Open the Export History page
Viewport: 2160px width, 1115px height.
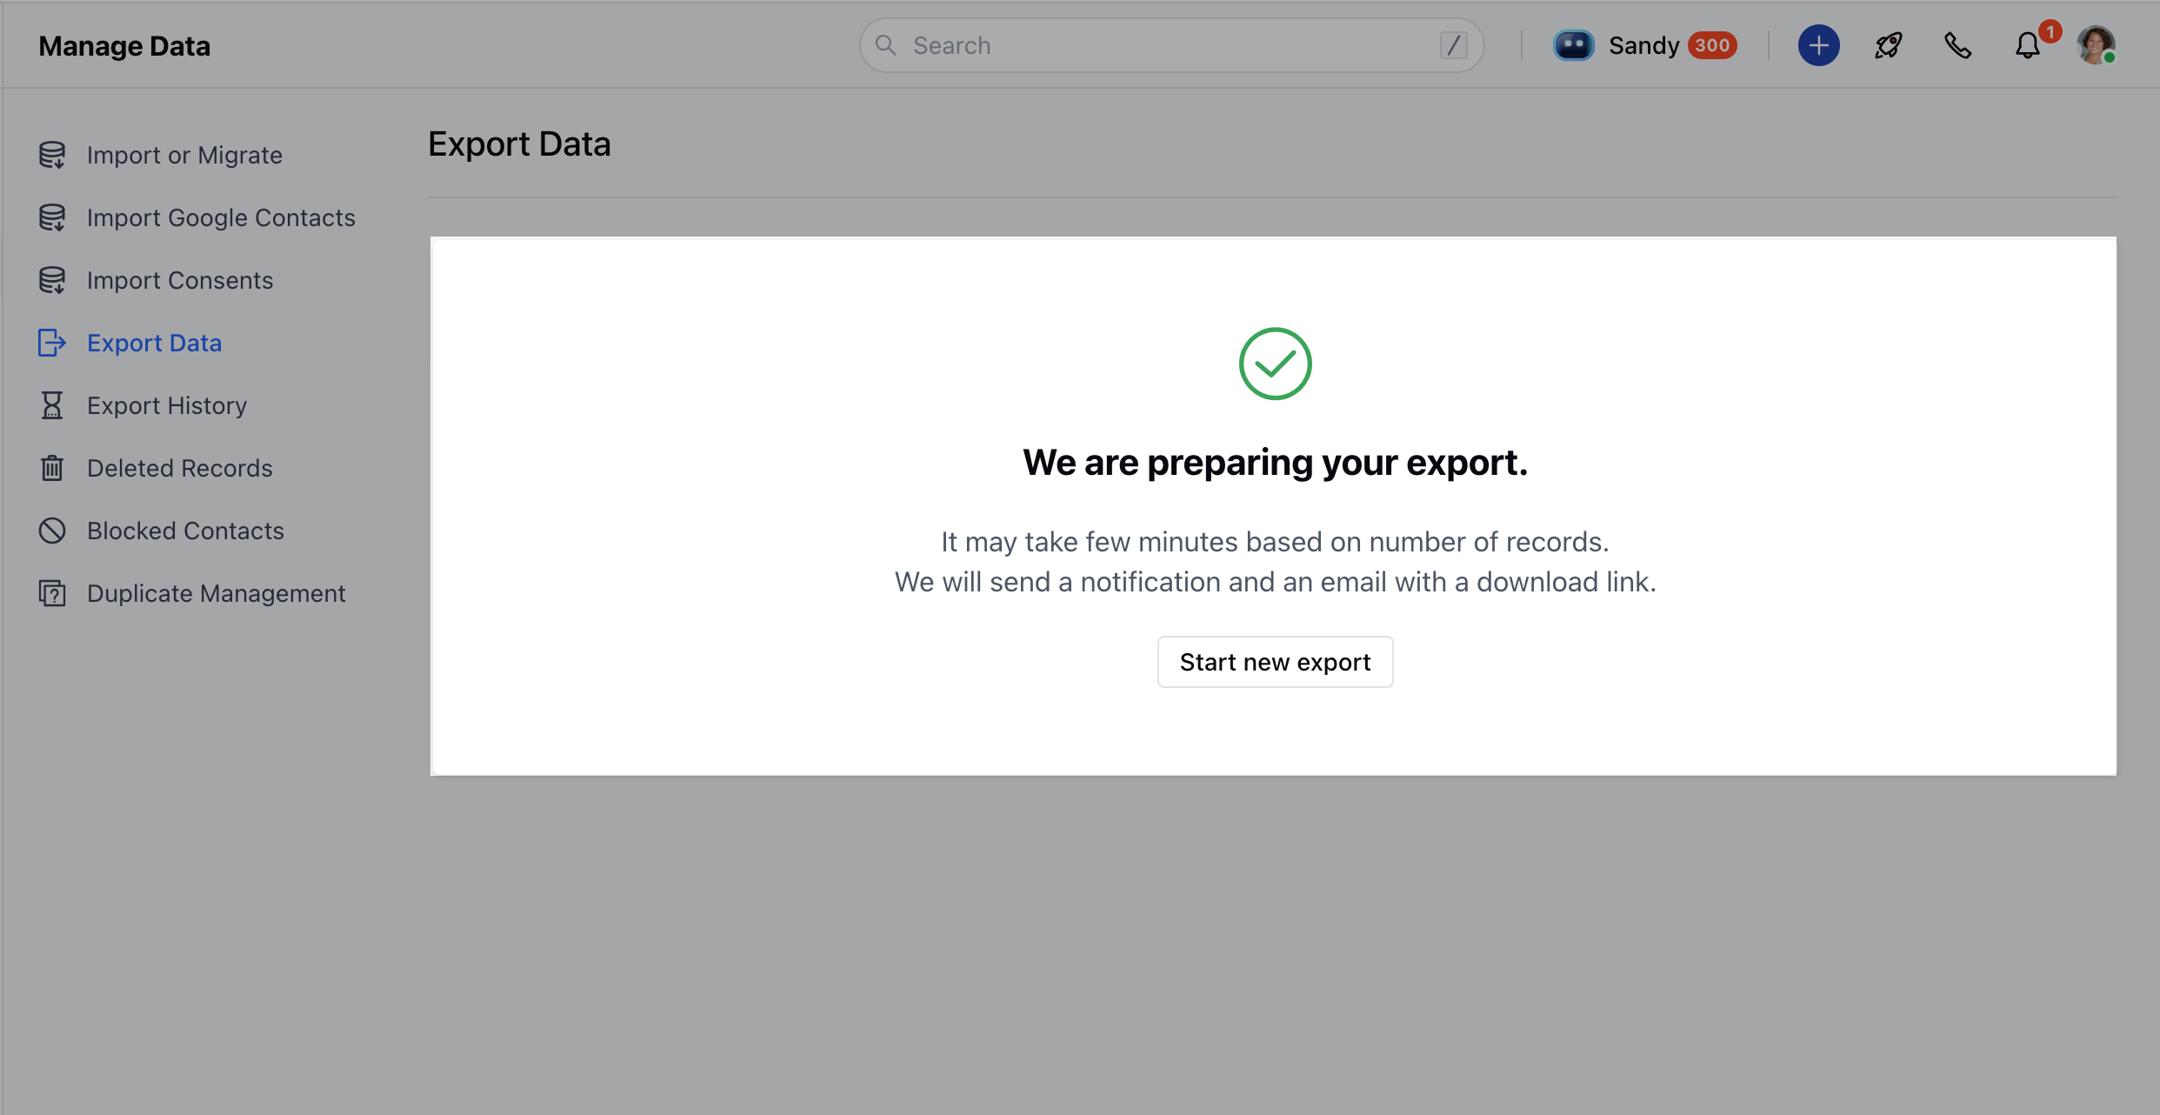tap(167, 405)
